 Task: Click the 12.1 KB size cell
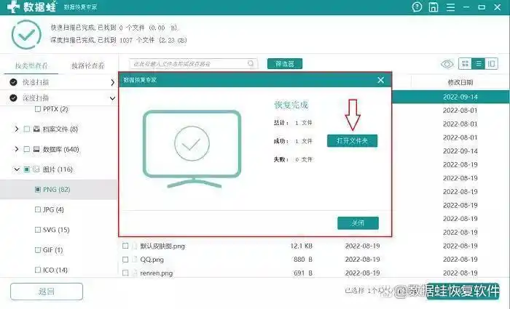tap(301, 246)
